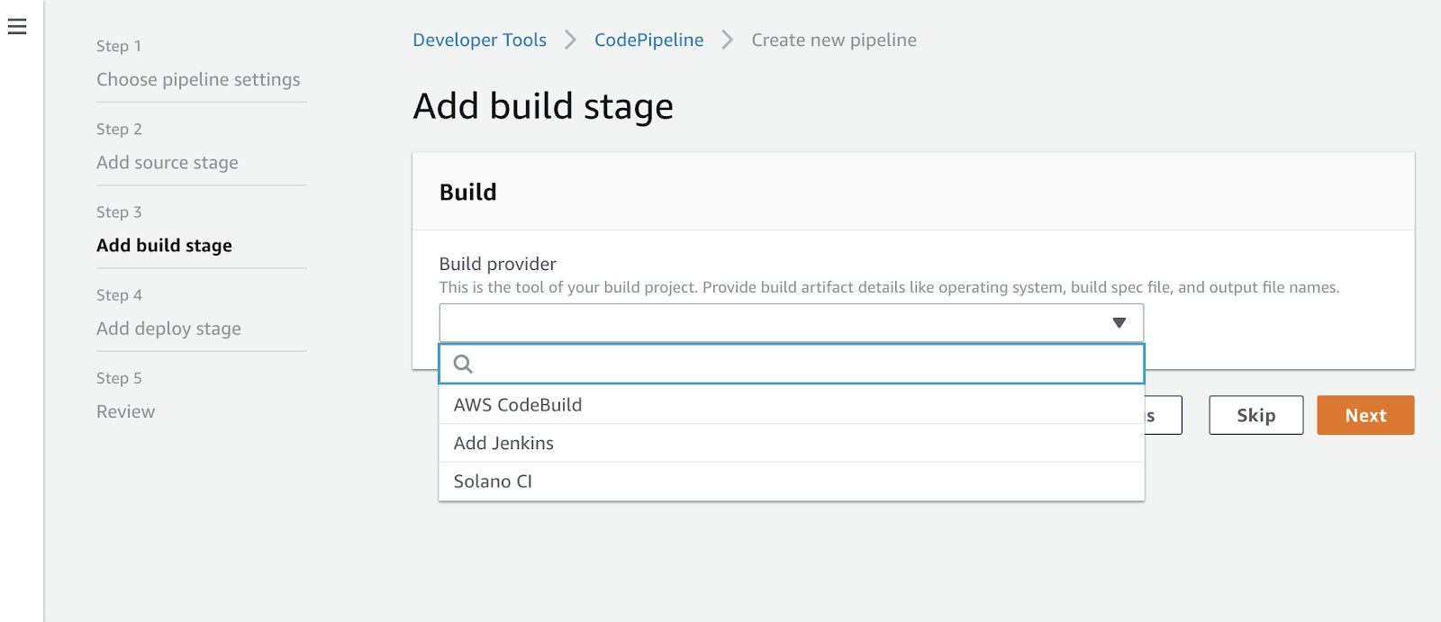This screenshot has height=622, width=1441.
Task: Select Step 3 Add build stage
Action: 164,245
